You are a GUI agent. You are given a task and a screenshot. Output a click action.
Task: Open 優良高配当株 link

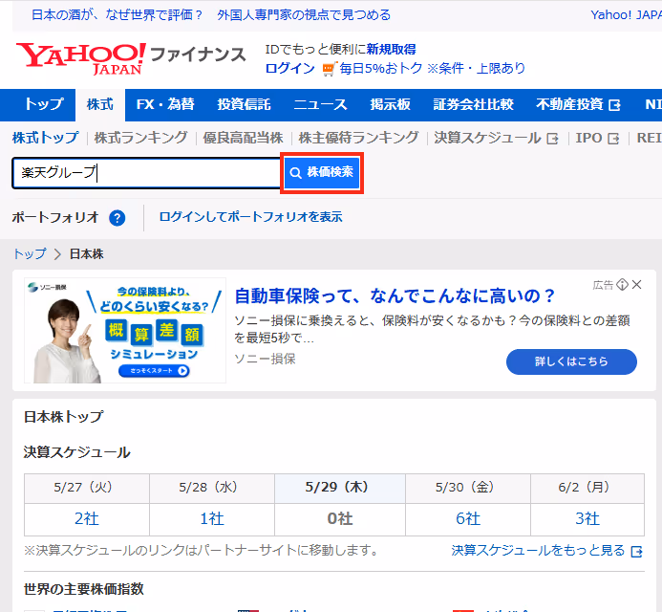click(x=243, y=138)
